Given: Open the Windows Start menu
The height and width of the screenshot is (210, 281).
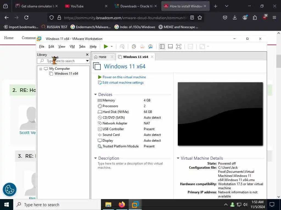Looking at the screenshot, I should 7,205.
